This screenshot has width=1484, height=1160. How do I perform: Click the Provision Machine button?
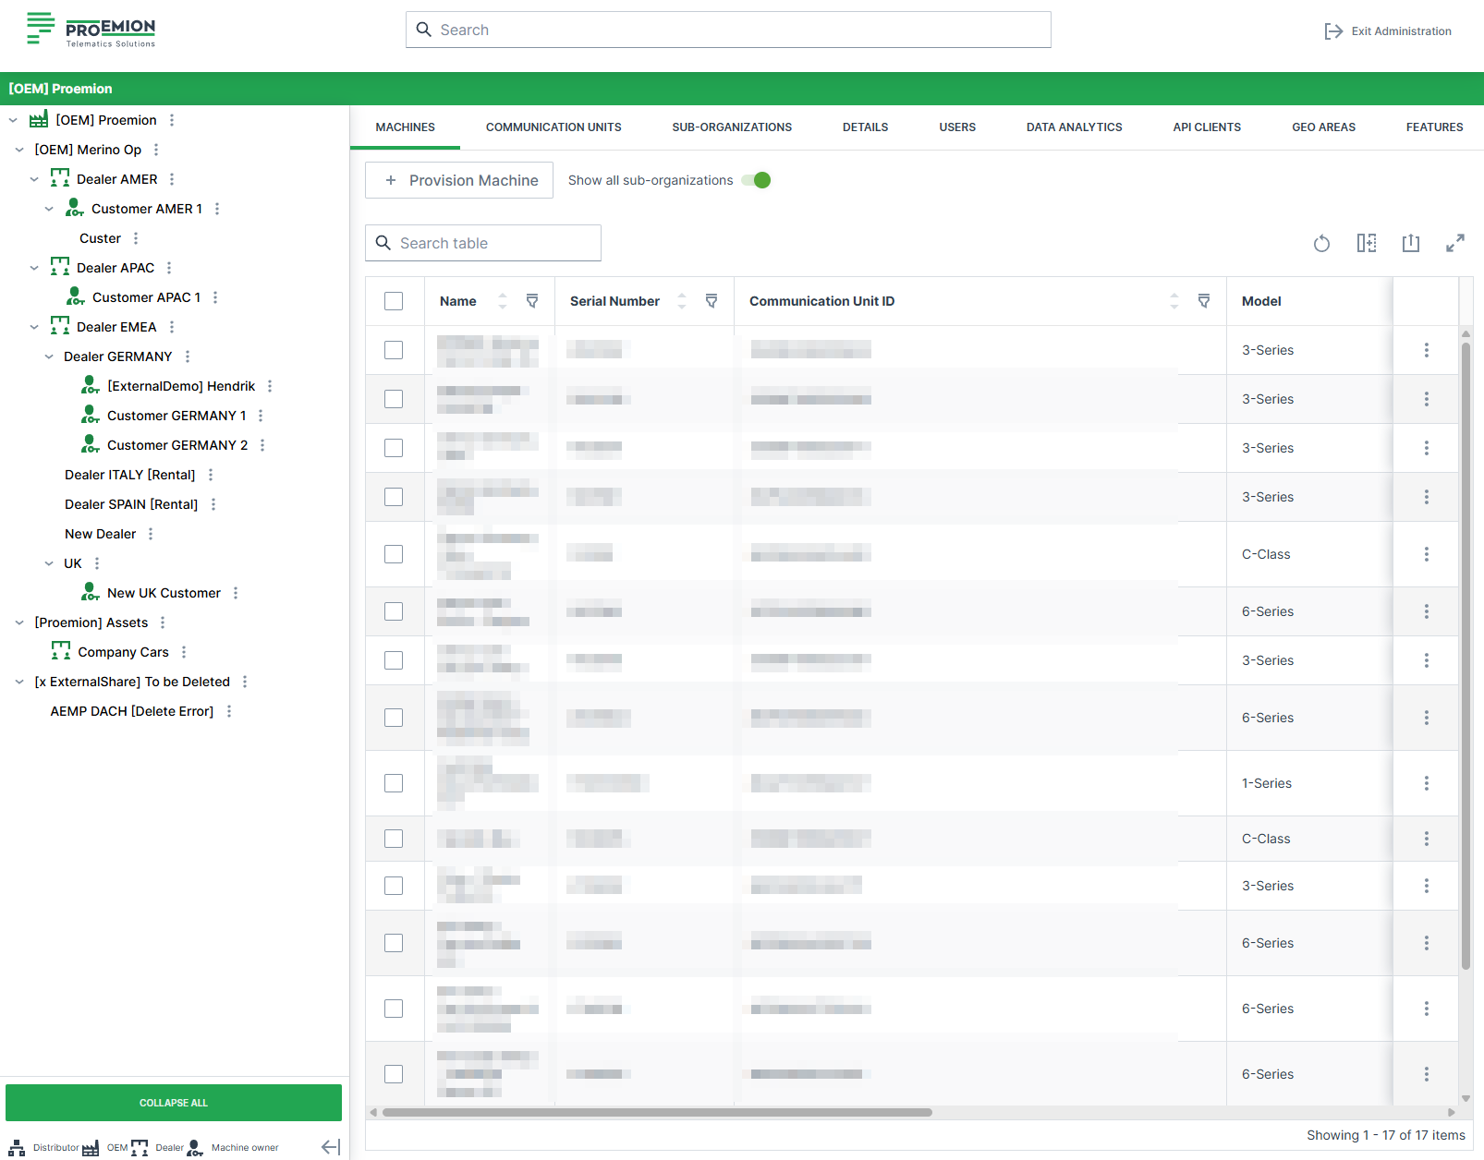[x=459, y=180]
